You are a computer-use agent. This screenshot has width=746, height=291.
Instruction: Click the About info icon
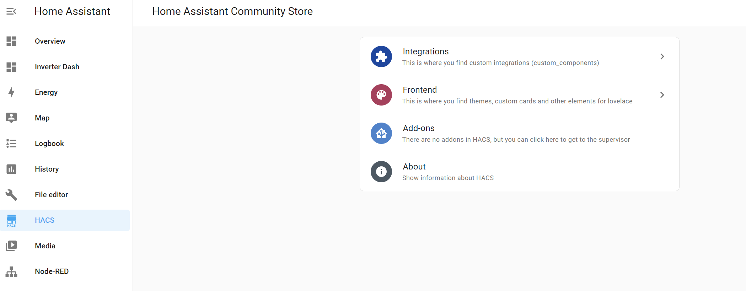[381, 172]
